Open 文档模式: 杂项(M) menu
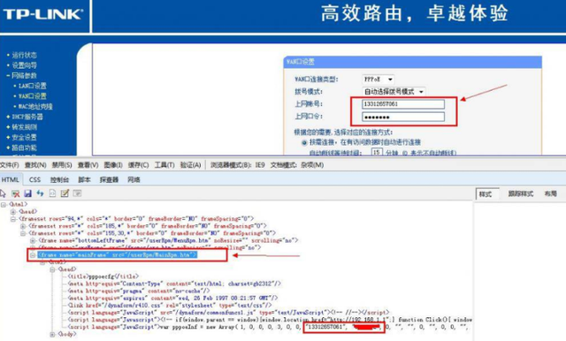This screenshot has width=566, height=341. point(297,165)
